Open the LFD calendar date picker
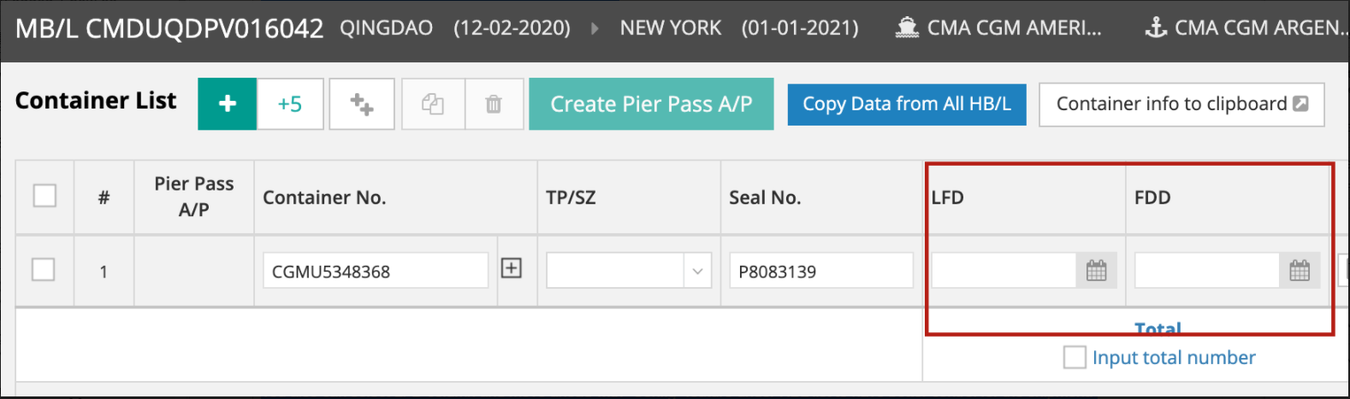This screenshot has width=1350, height=399. tap(1096, 271)
